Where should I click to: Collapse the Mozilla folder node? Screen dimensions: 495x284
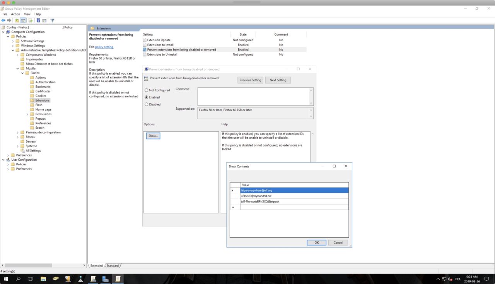(x=17, y=68)
